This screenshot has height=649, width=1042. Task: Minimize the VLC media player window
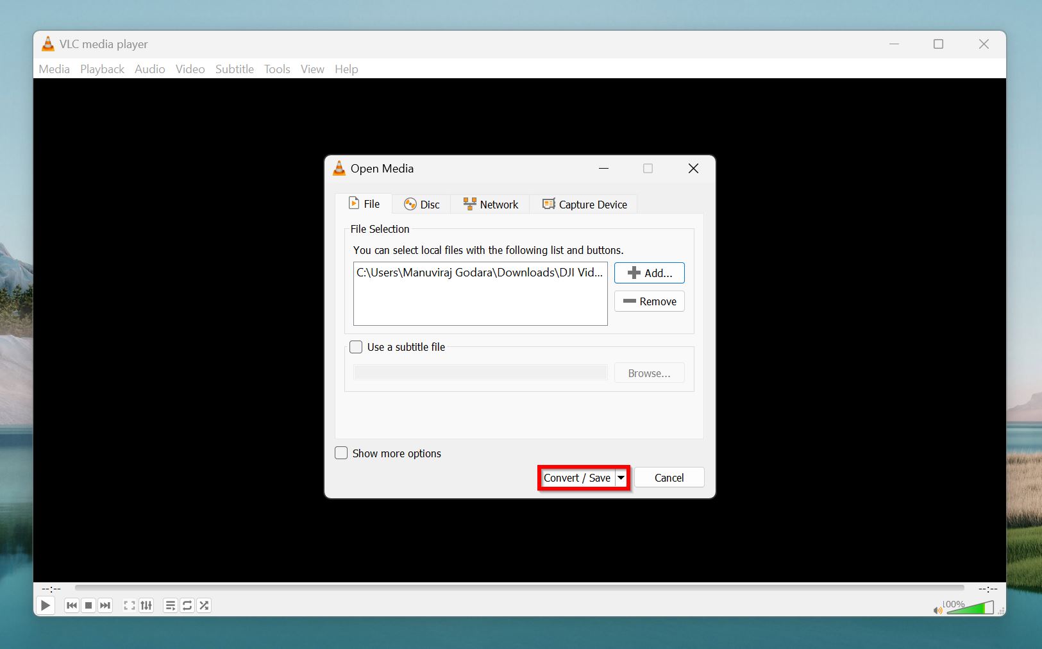(894, 44)
